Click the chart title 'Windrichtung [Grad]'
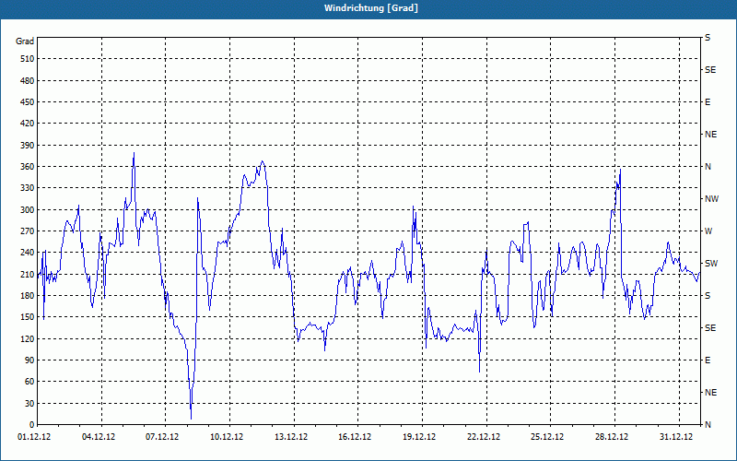 coord(371,8)
